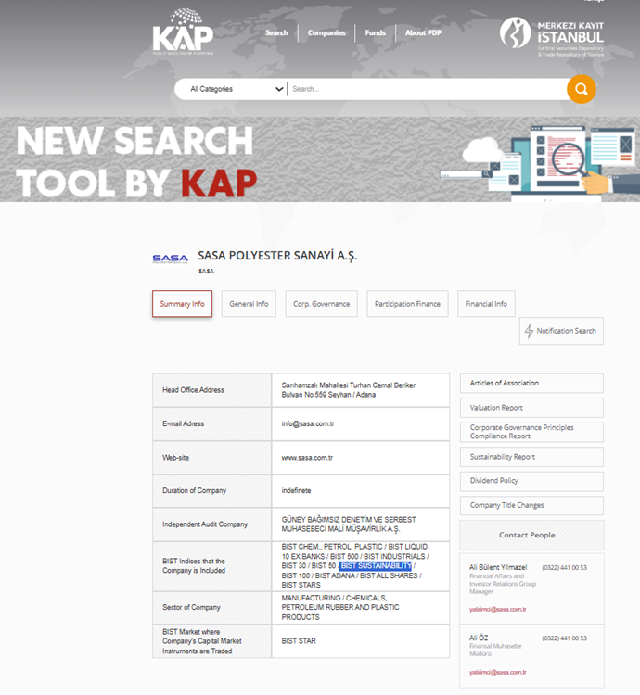Switch to the Participation Finance tab
The image size is (640, 695).
point(407,304)
